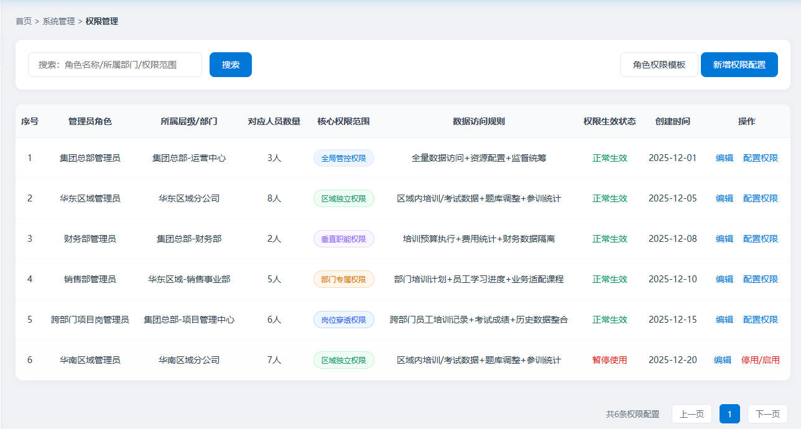Go to 首页 in breadcrumb
The image size is (801, 429).
[24, 21]
